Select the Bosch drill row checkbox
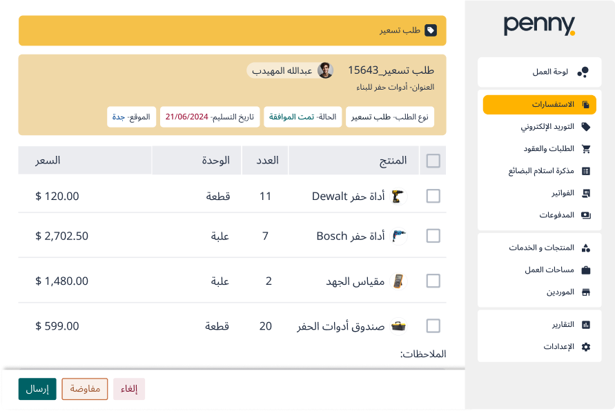Screen dimensions: 615x411 (433, 236)
